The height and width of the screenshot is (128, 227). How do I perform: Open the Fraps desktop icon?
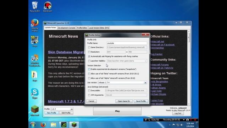(x=35, y=41)
